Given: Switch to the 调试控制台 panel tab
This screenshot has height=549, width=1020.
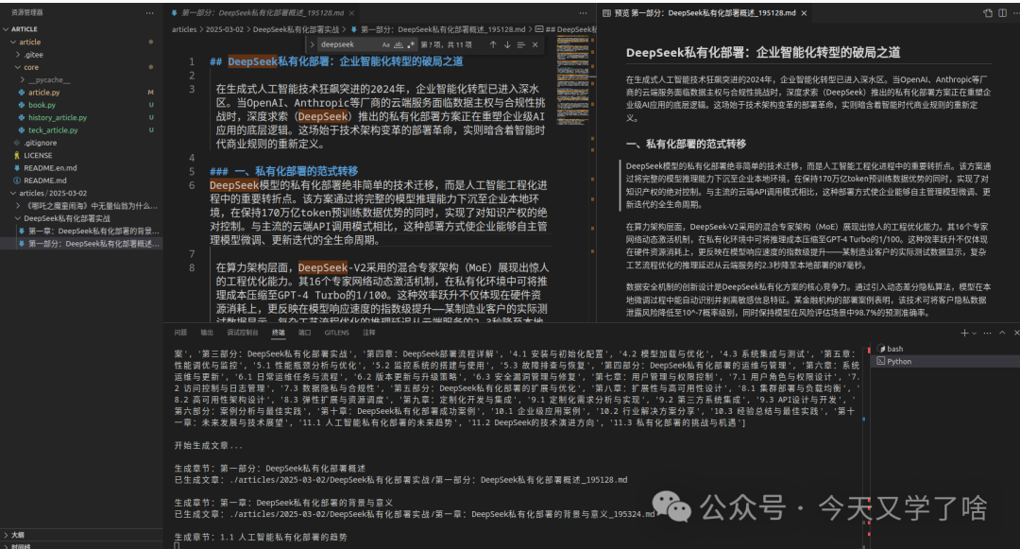Looking at the screenshot, I should coord(243,333).
